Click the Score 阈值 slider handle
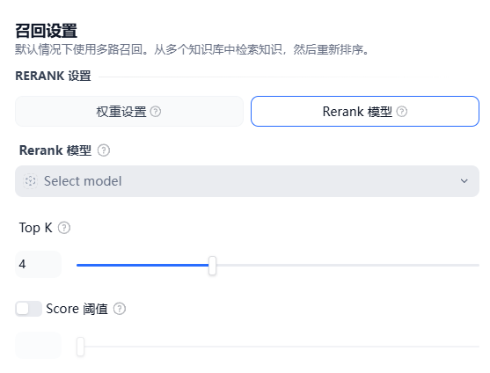 pos(80,346)
